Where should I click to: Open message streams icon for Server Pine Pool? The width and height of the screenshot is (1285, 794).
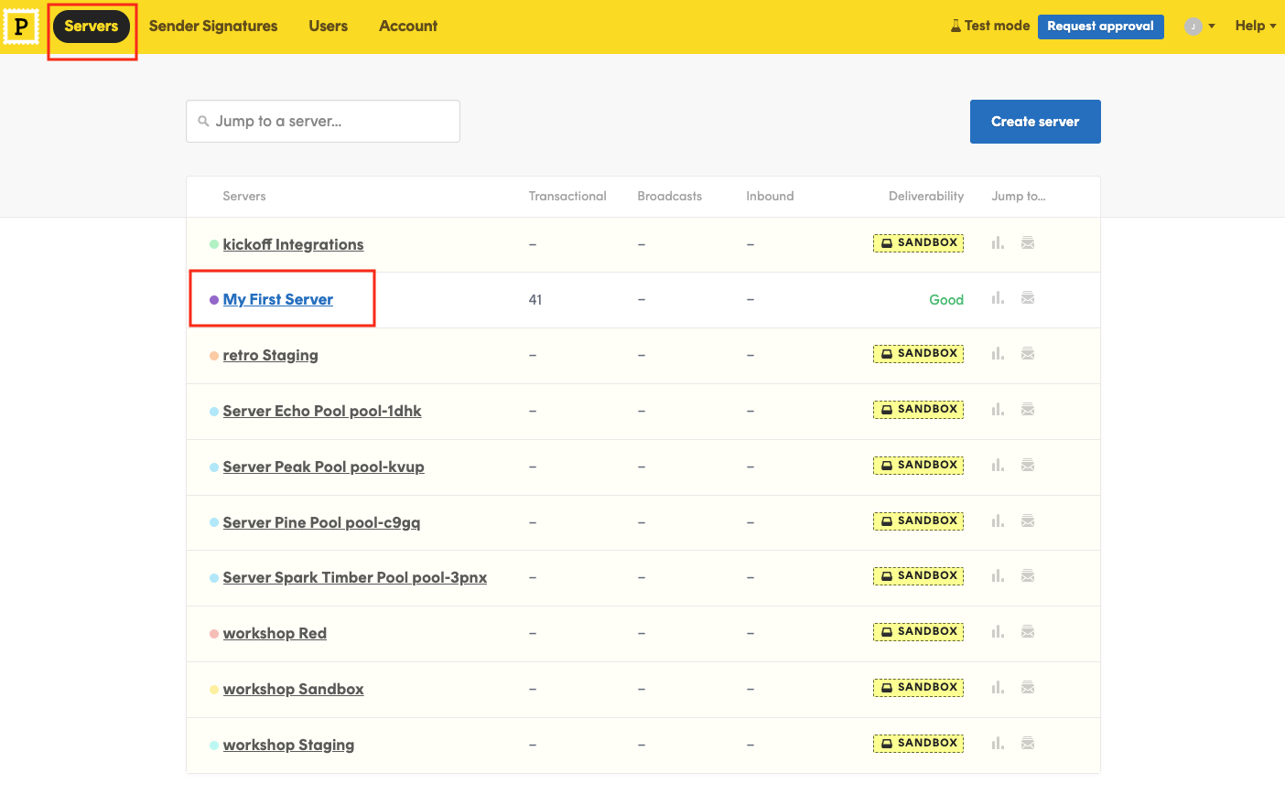pos(1028,520)
